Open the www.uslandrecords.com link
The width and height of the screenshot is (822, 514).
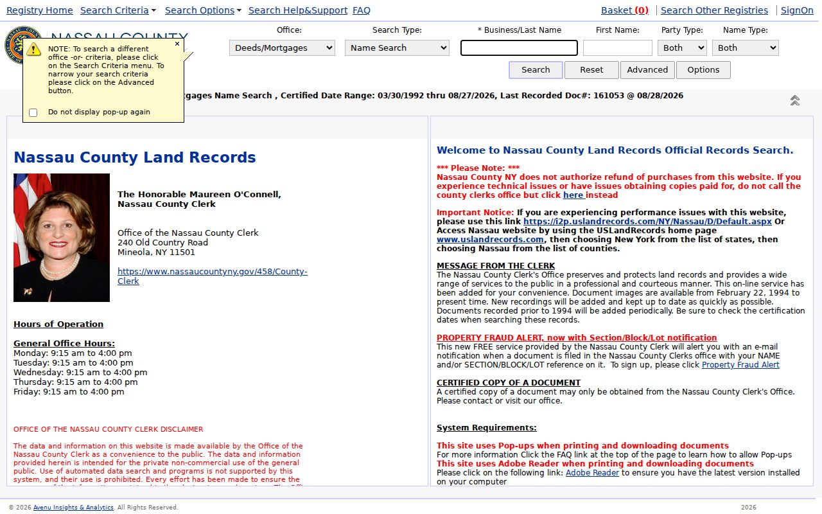point(490,240)
